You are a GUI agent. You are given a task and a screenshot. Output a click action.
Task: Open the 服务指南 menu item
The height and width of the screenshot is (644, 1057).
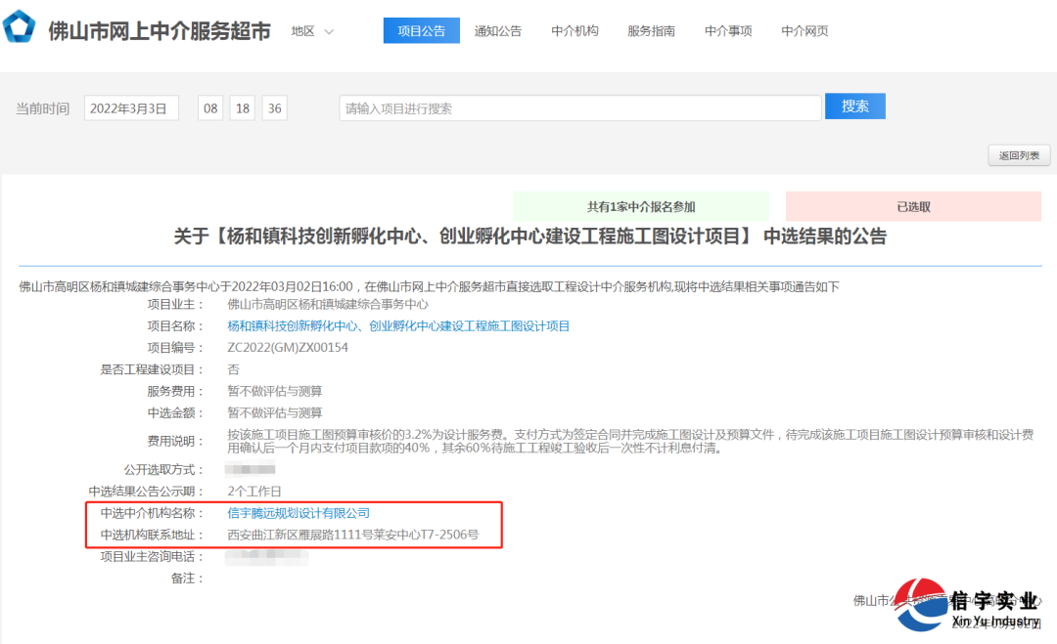pos(651,31)
